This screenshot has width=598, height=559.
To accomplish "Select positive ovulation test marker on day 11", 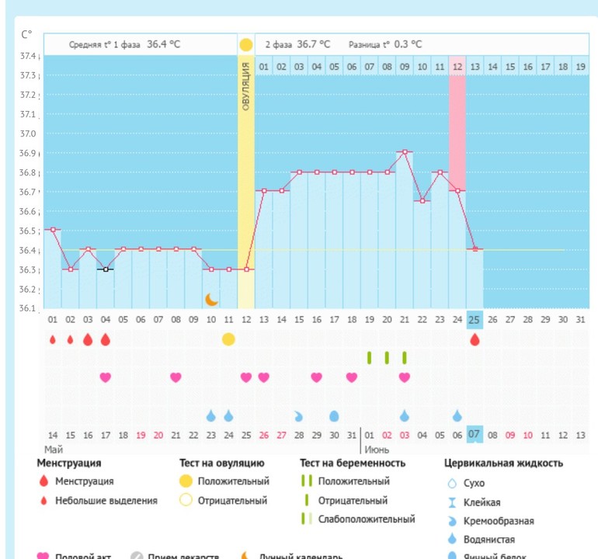I will pos(228,339).
